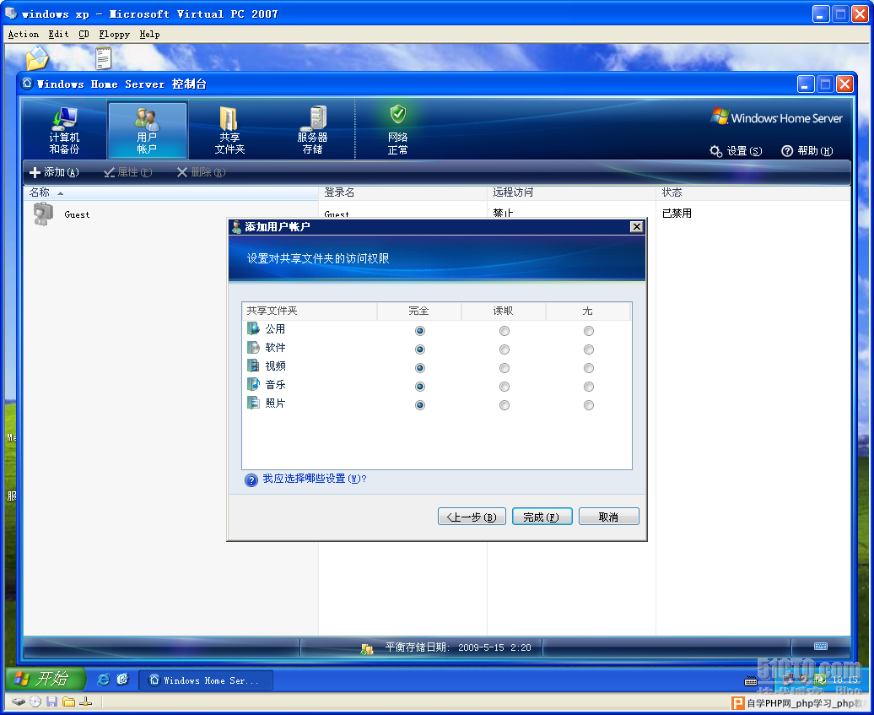Select the desktop folder icon behind the console
Screen dimensions: 874x715
(x=37, y=58)
